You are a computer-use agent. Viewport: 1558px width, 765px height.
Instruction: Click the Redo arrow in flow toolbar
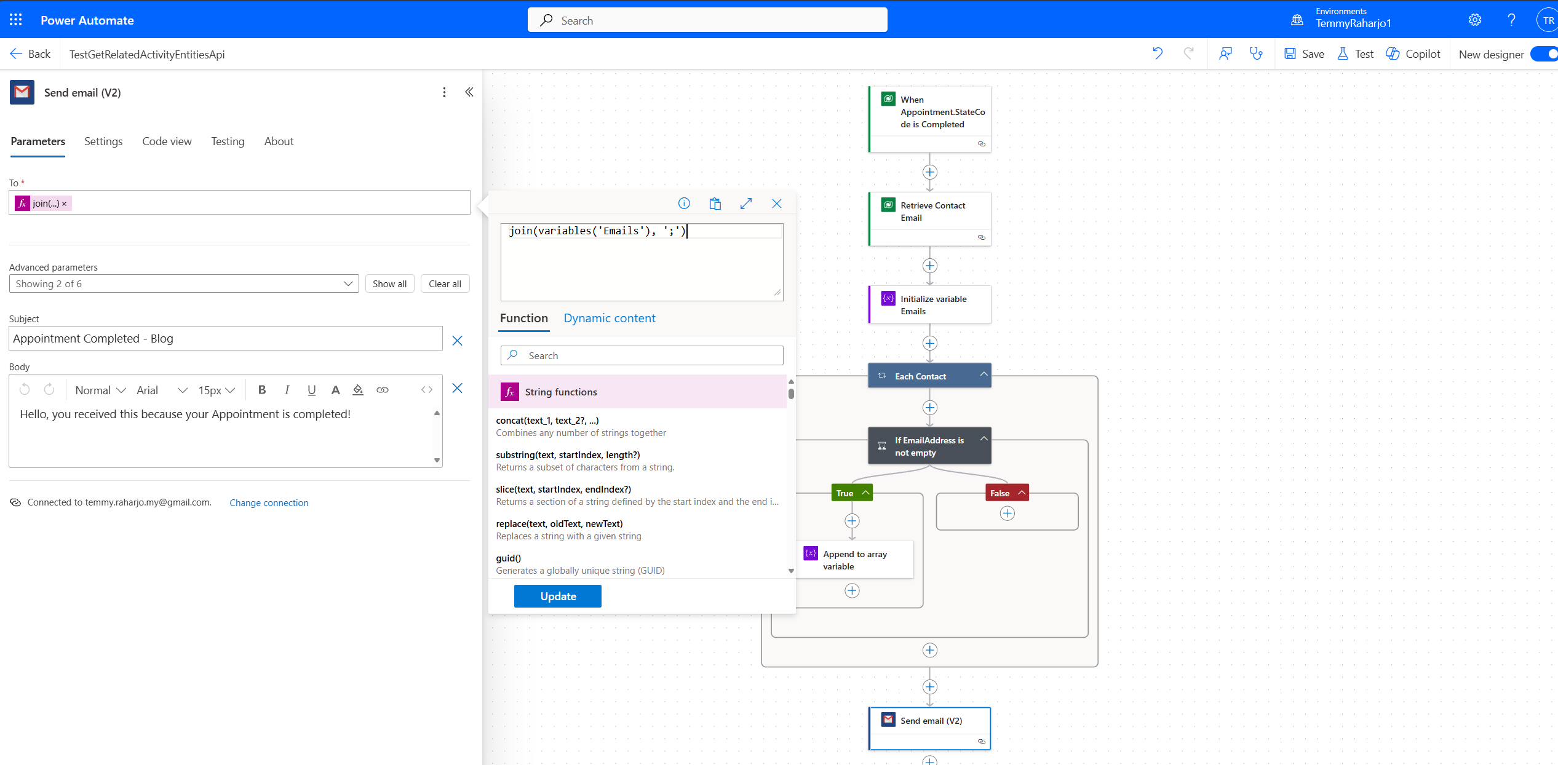tap(1189, 54)
